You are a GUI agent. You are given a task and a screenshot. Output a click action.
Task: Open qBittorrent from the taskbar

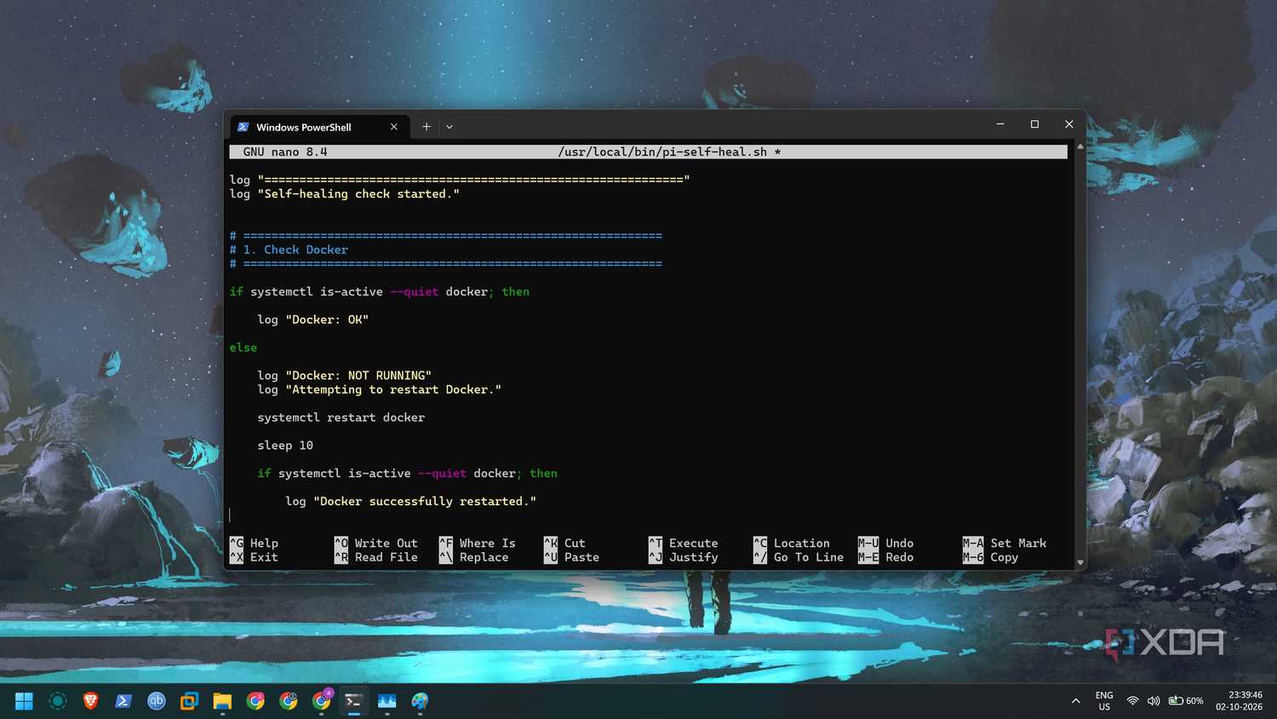pos(157,701)
